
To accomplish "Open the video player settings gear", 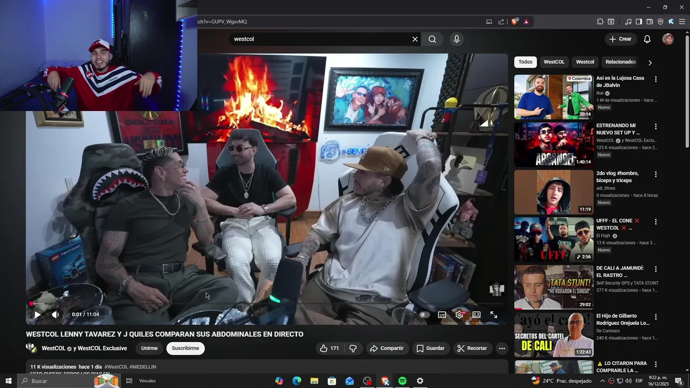I will [459, 315].
